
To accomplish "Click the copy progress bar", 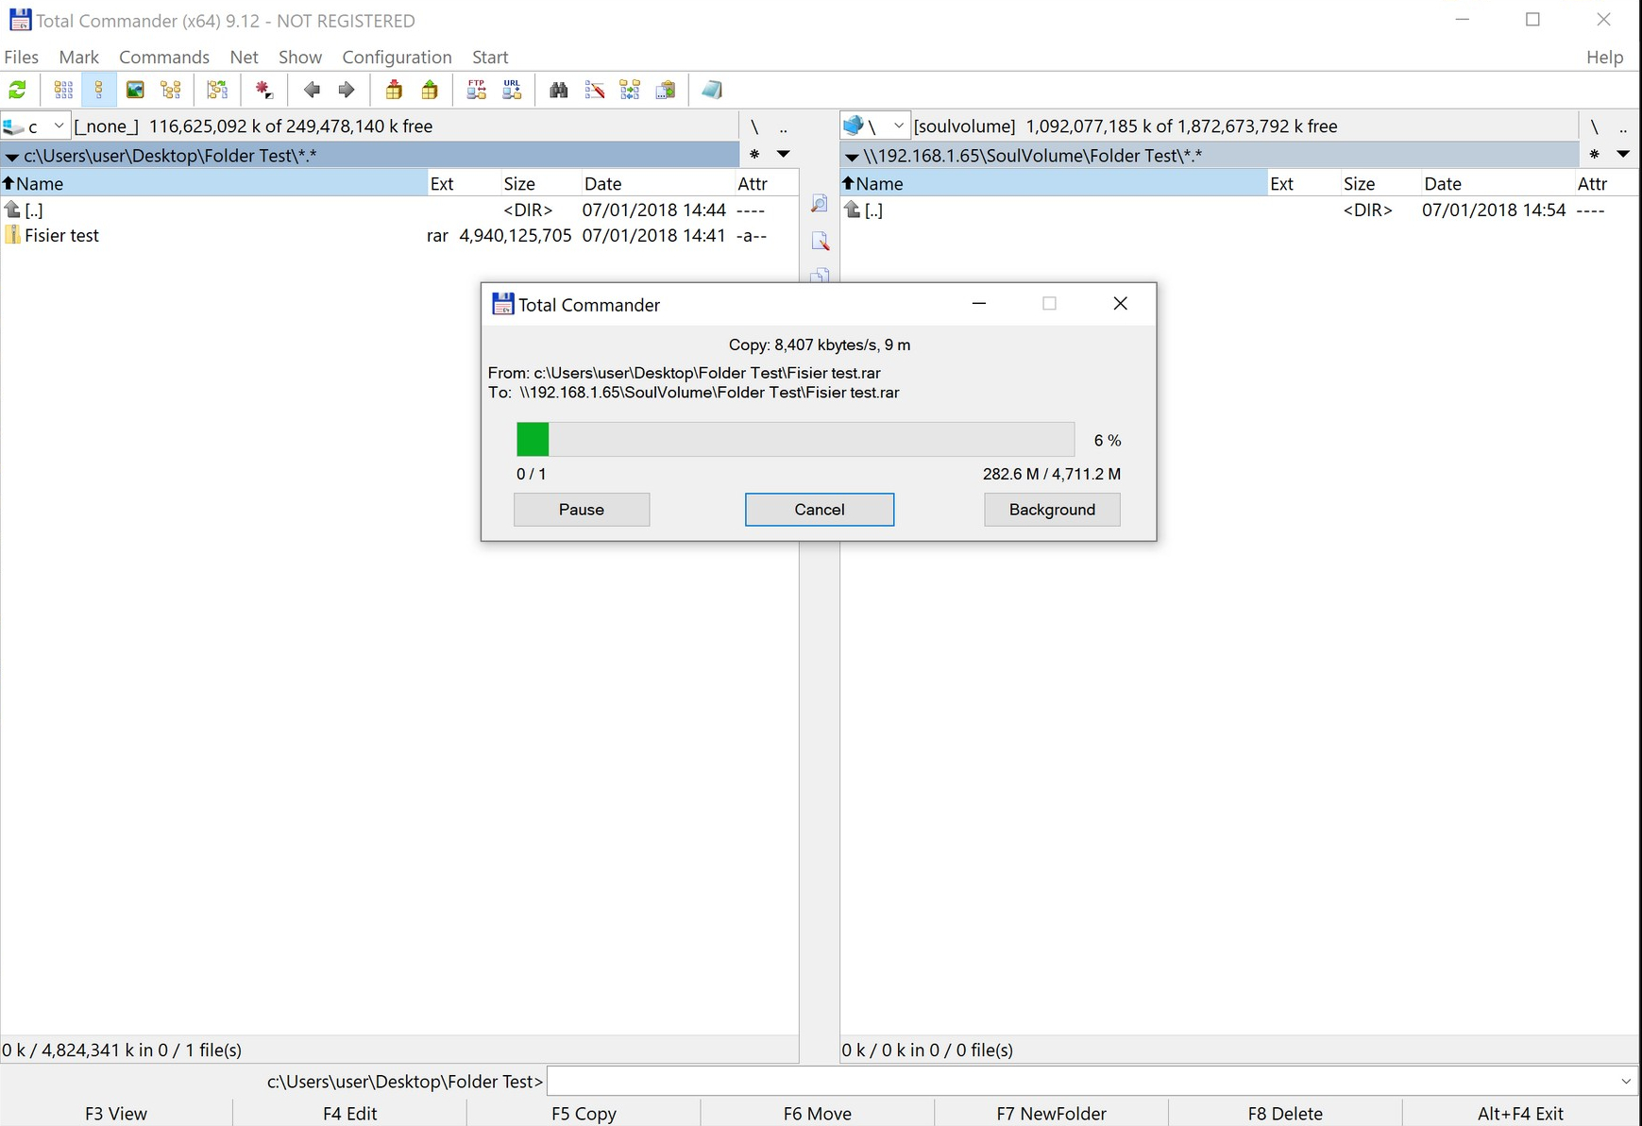I will pyautogui.click(x=795, y=440).
